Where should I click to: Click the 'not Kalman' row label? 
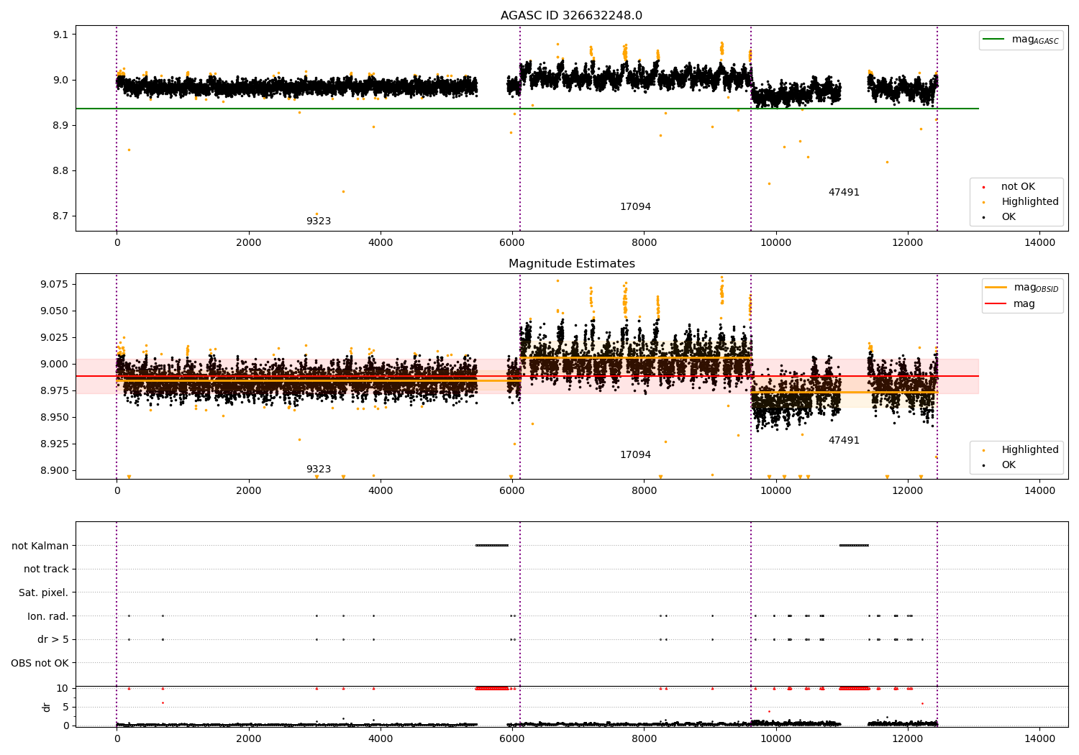coord(40,546)
